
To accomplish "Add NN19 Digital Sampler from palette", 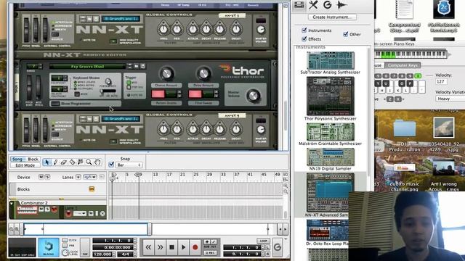I will click(330, 157).
